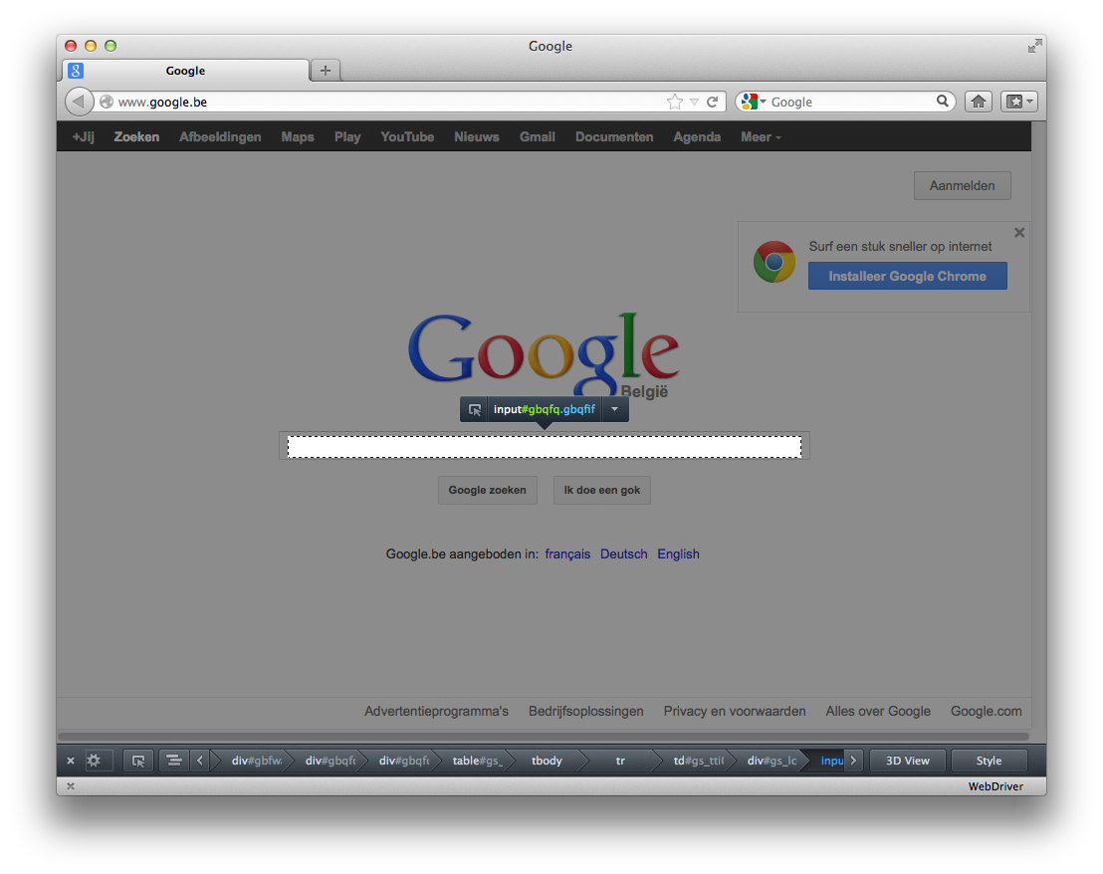This screenshot has width=1103, height=874.
Task: Open Nieuws in the Google bar
Action: coord(476,137)
